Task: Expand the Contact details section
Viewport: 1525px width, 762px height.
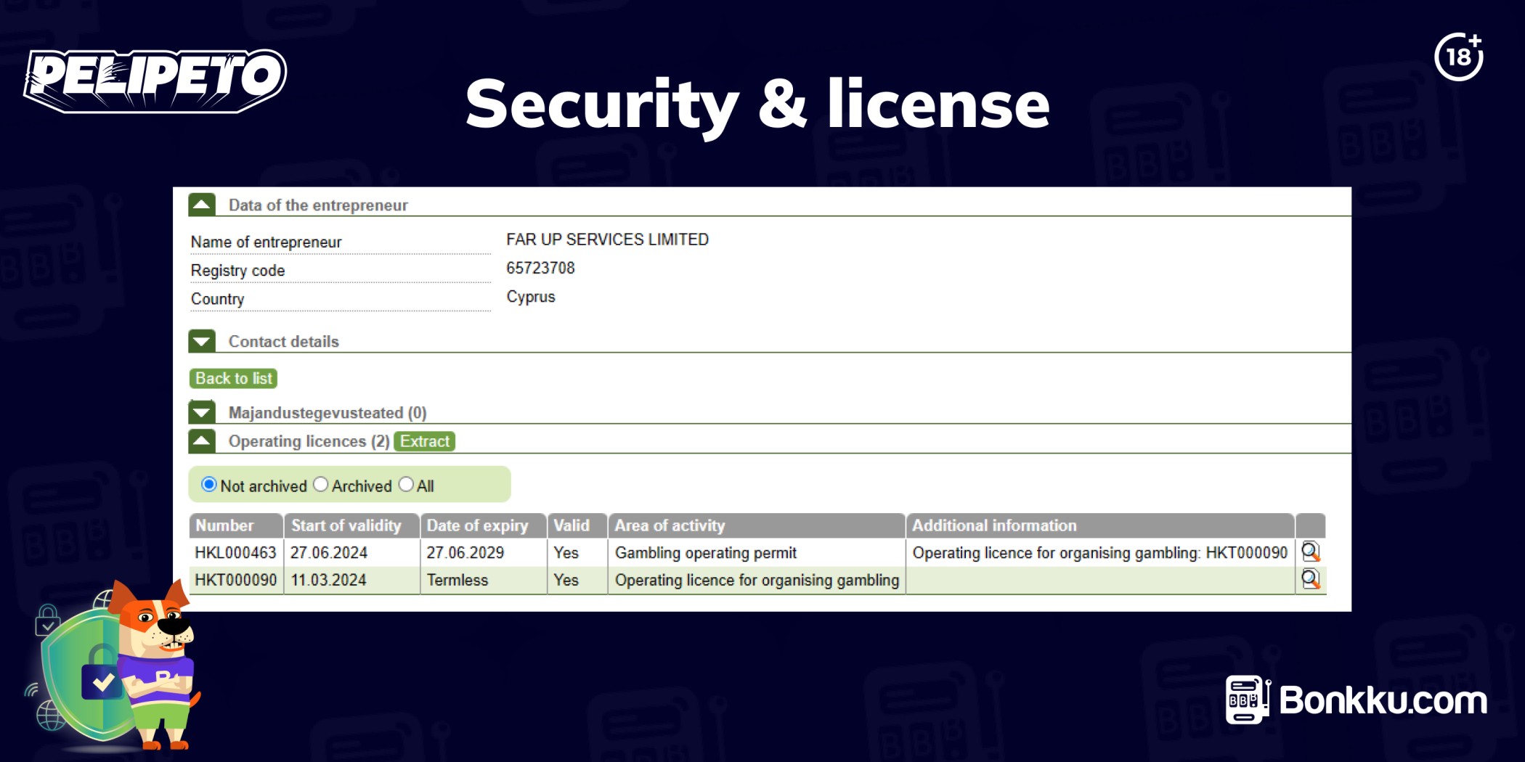Action: pyautogui.click(x=202, y=341)
